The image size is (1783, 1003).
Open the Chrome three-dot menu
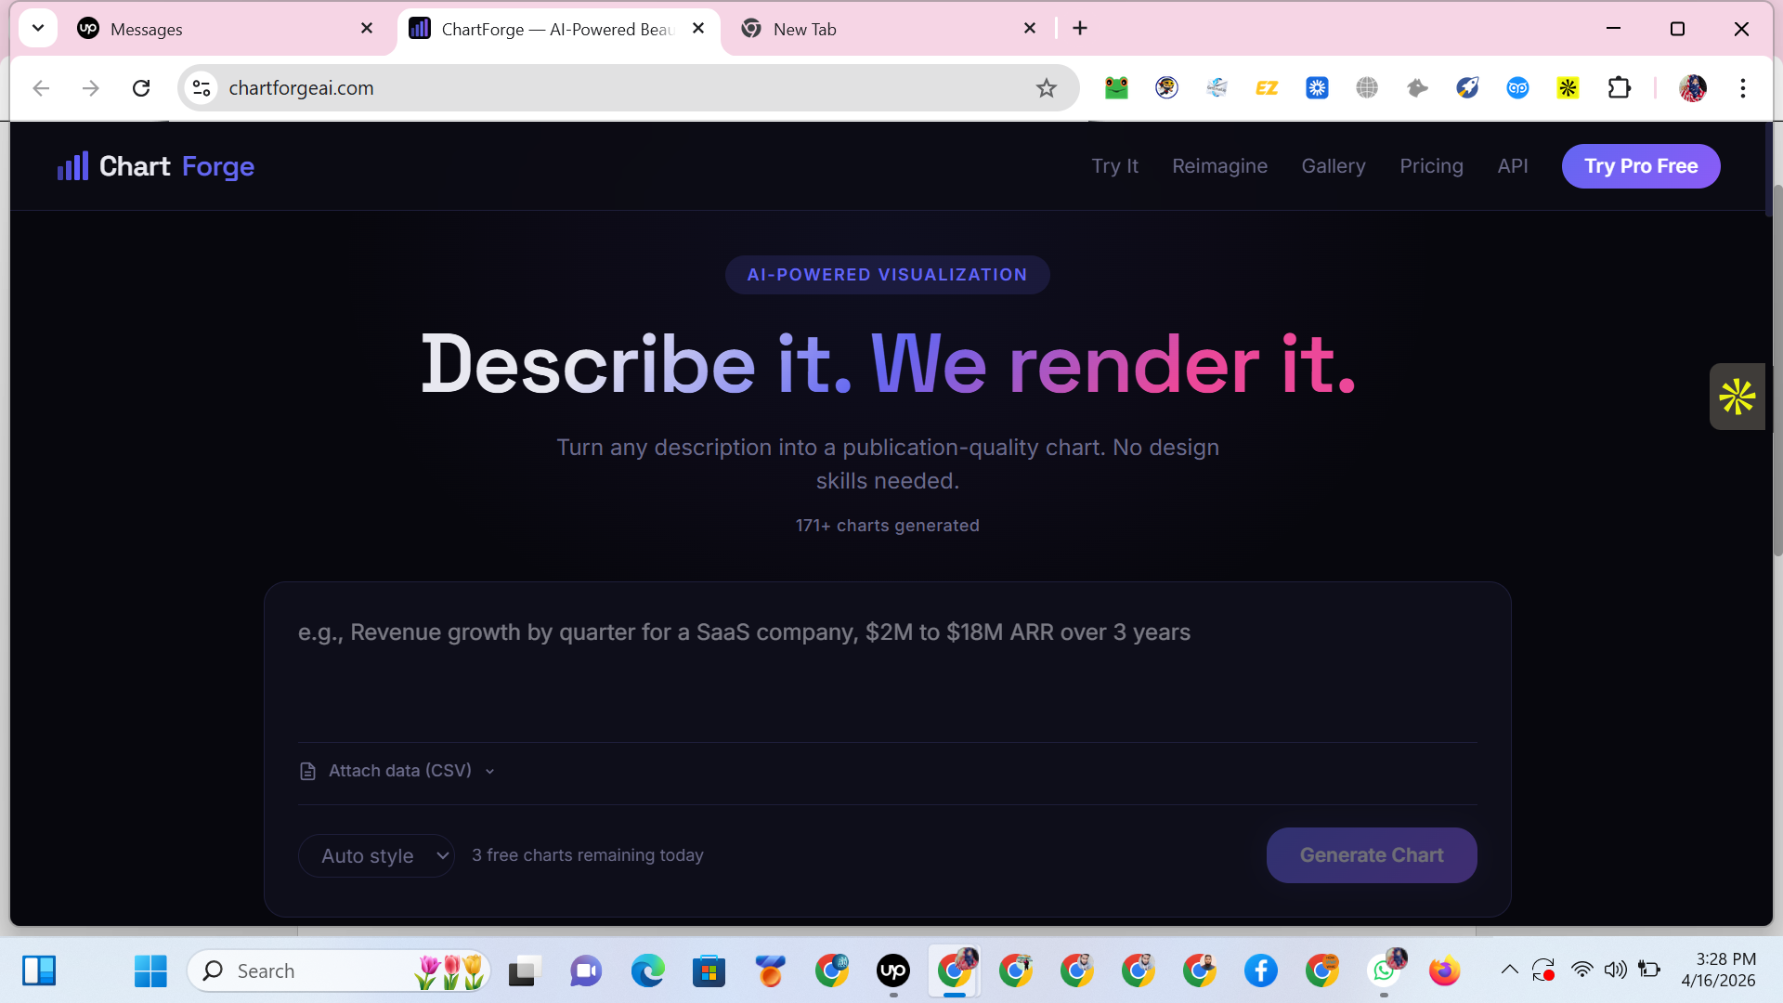(1743, 88)
